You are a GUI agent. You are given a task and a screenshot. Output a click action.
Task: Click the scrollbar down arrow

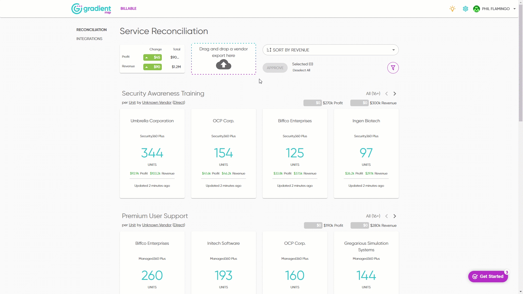coord(521,292)
